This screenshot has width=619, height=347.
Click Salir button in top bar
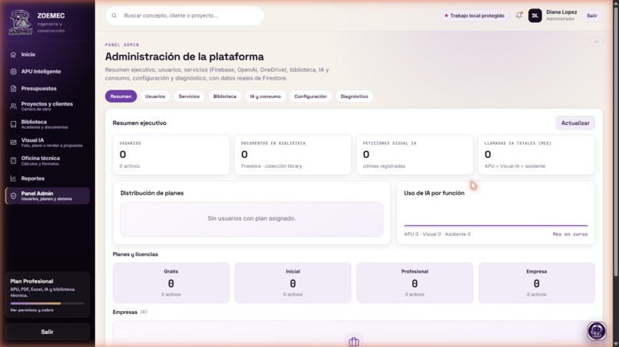592,16
